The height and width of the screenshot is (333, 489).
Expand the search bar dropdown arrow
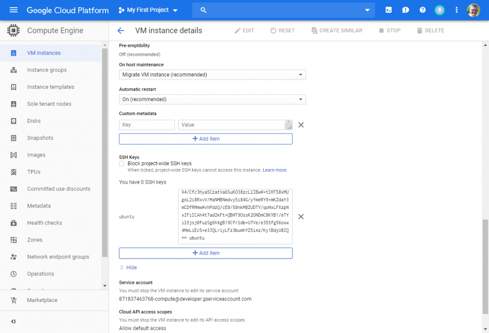367,10
